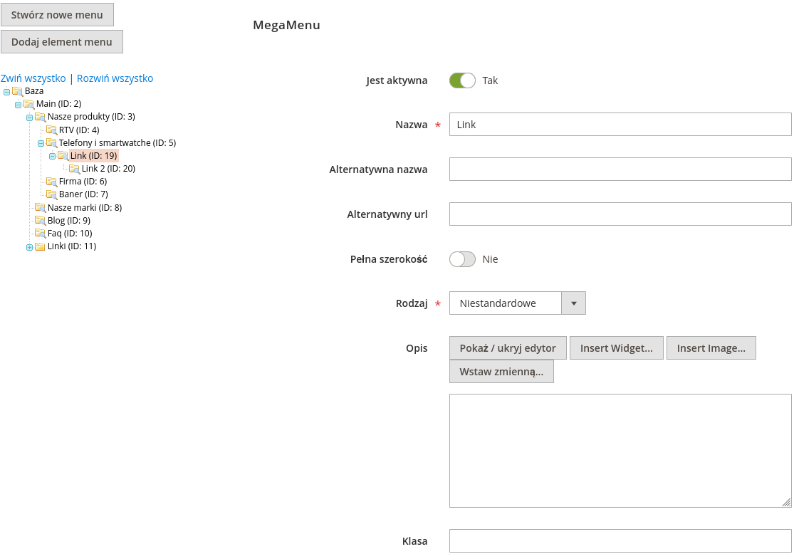Click the folder icon next to Baza
Viewport: 794px width, 559px height.
pos(18,91)
